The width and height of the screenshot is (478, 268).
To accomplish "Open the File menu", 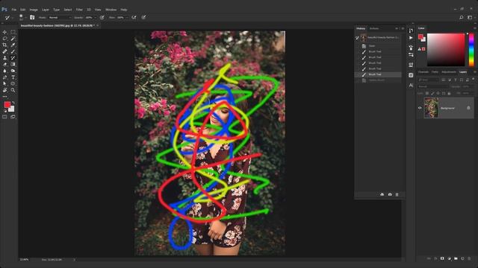I will pyautogui.click(x=14, y=10).
